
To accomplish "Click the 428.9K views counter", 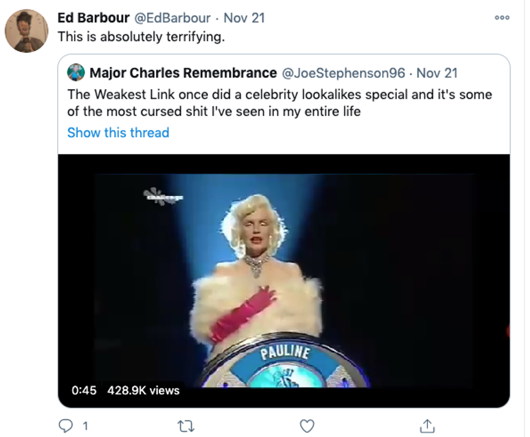I will click(143, 390).
